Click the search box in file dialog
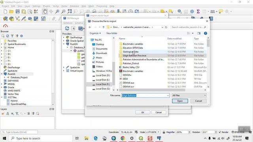 click(189, 27)
